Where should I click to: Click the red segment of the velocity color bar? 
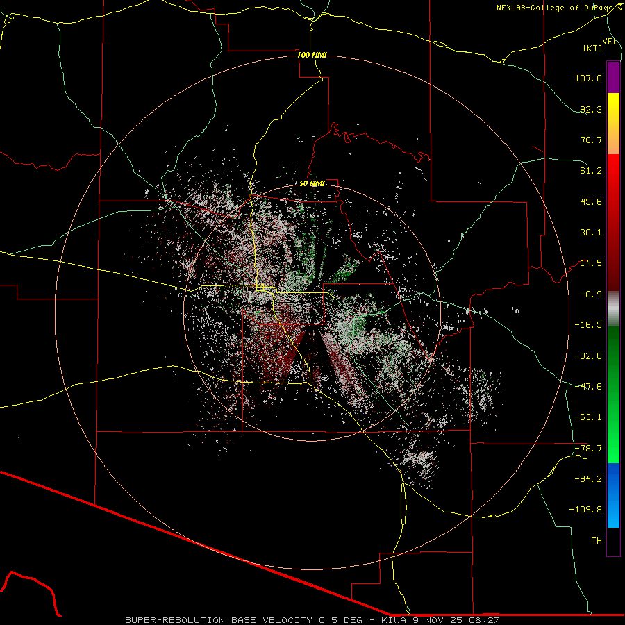[x=613, y=222]
